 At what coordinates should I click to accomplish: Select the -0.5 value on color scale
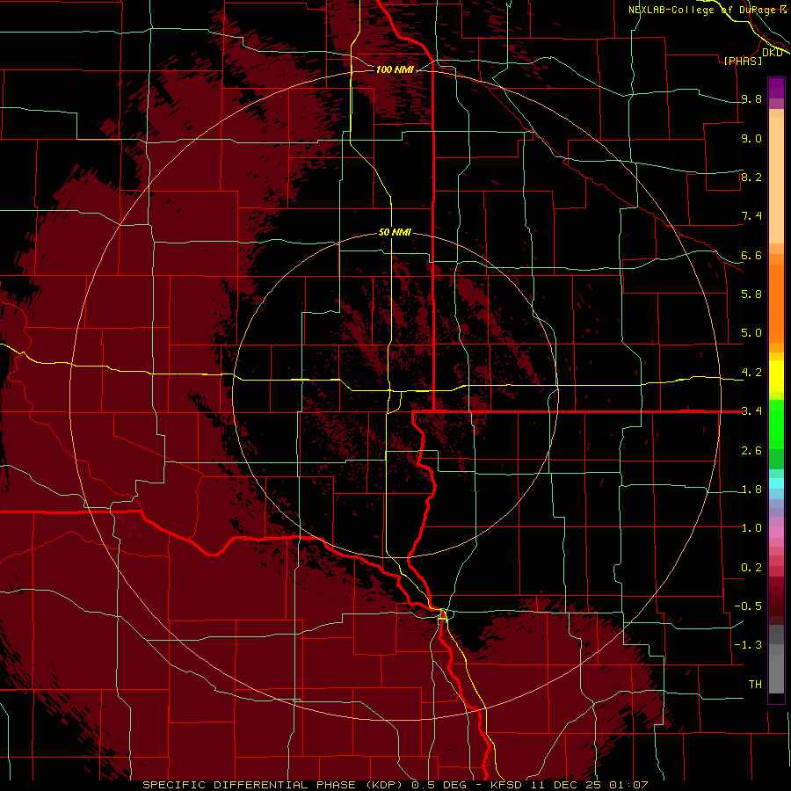pyautogui.click(x=748, y=606)
